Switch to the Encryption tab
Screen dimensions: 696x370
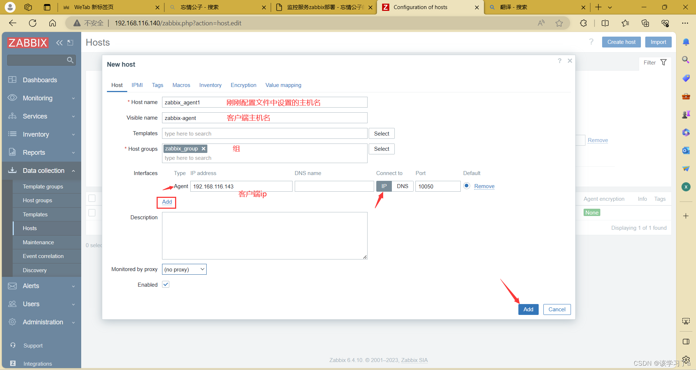point(243,85)
